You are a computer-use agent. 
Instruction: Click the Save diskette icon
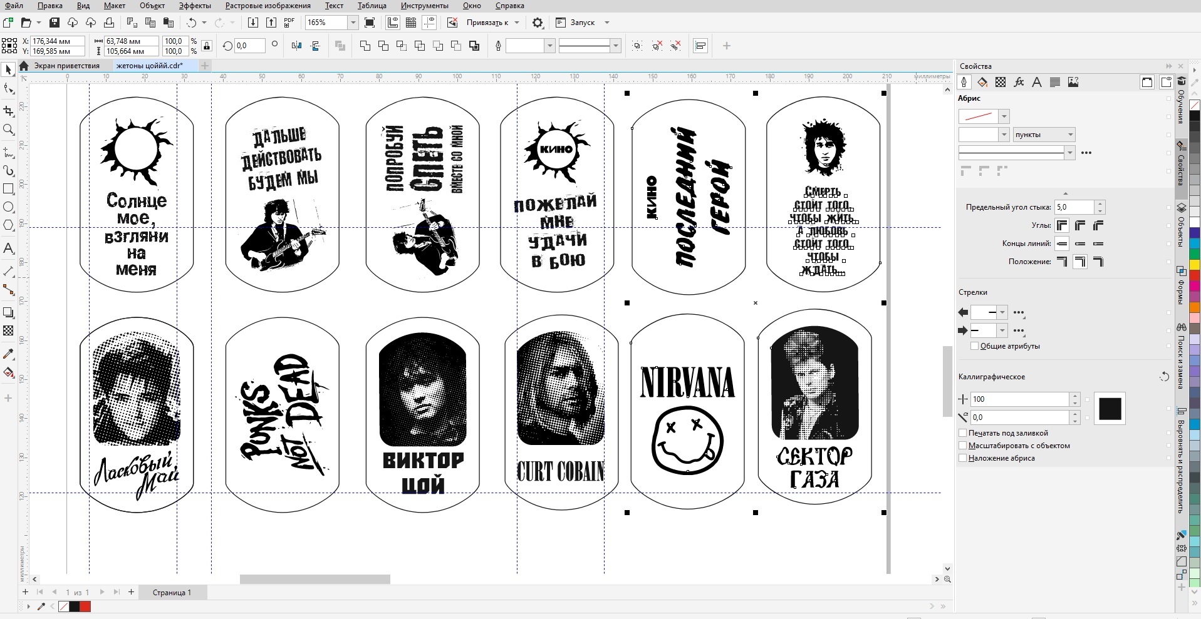[x=55, y=23]
